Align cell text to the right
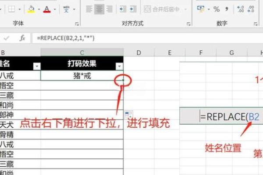This screenshot has height=175, width=263. tap(110, 9)
